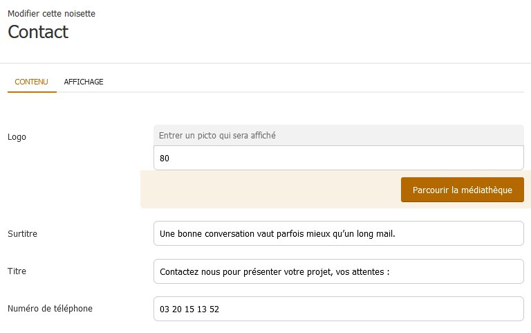
Task: Click the Surtitre field label
Action: (x=22, y=234)
